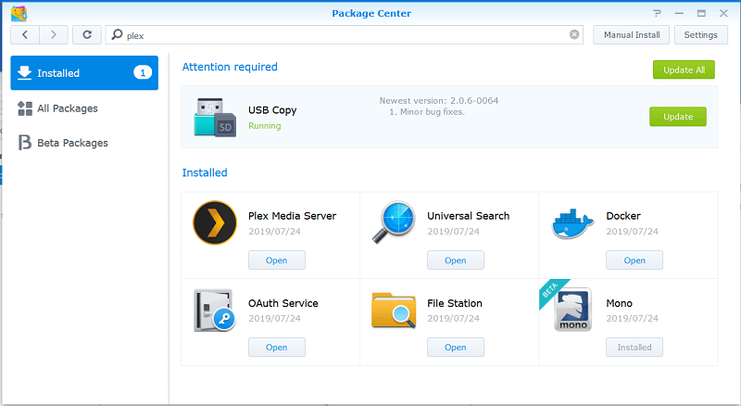Open Docker package
Viewport: 741px width, 406px height.
pyautogui.click(x=634, y=260)
